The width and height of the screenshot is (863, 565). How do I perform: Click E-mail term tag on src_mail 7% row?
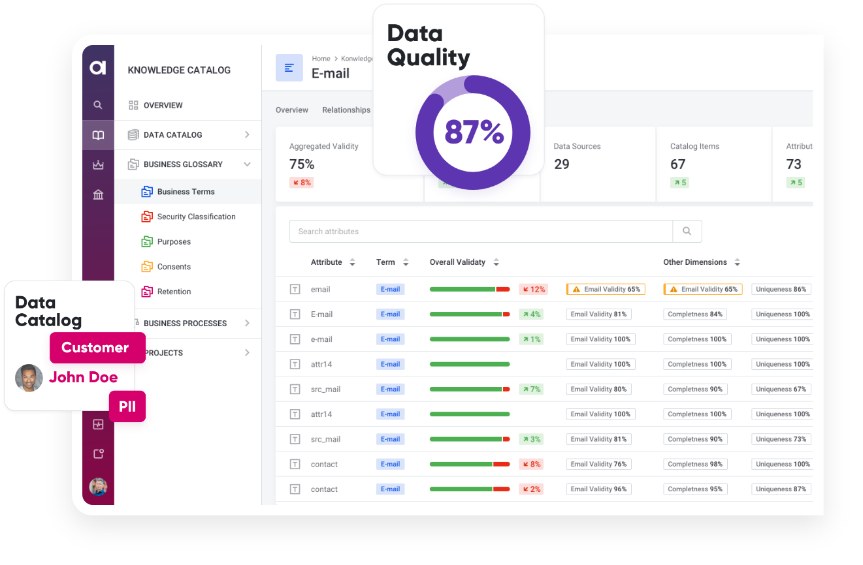(390, 389)
